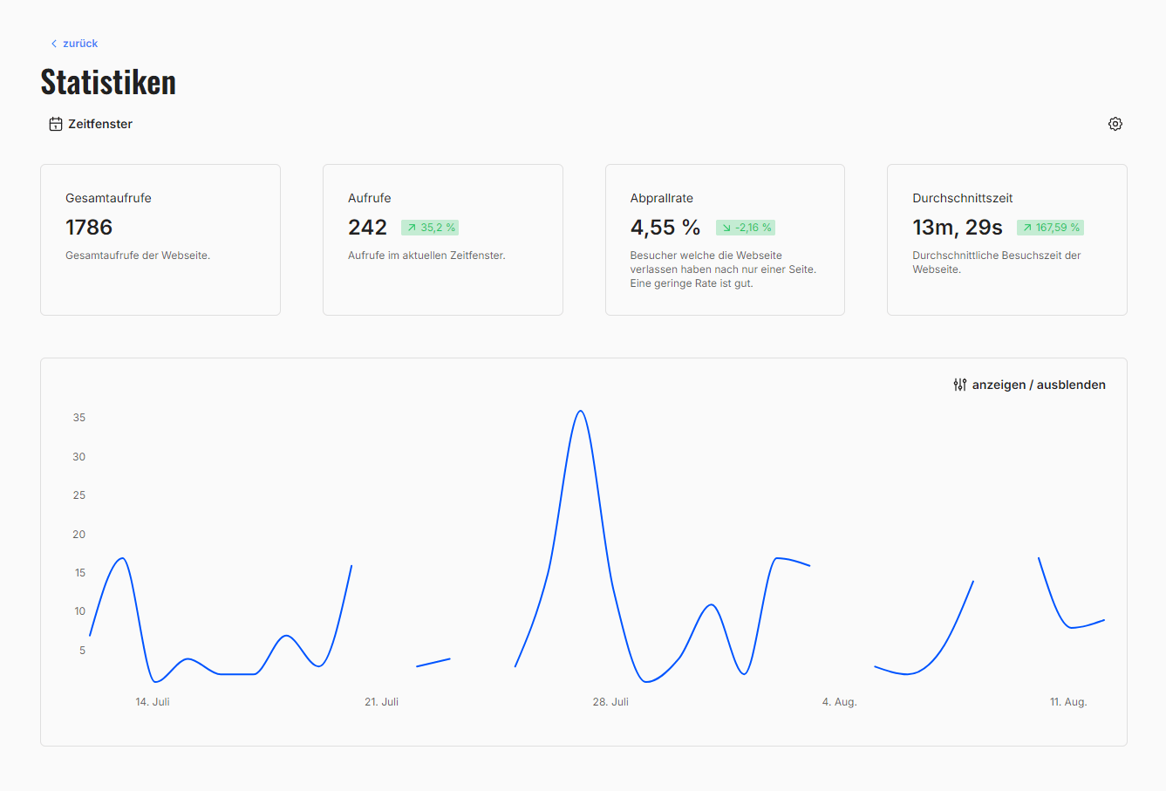Click the up-arrow icon in 35,2 % badge

click(412, 228)
